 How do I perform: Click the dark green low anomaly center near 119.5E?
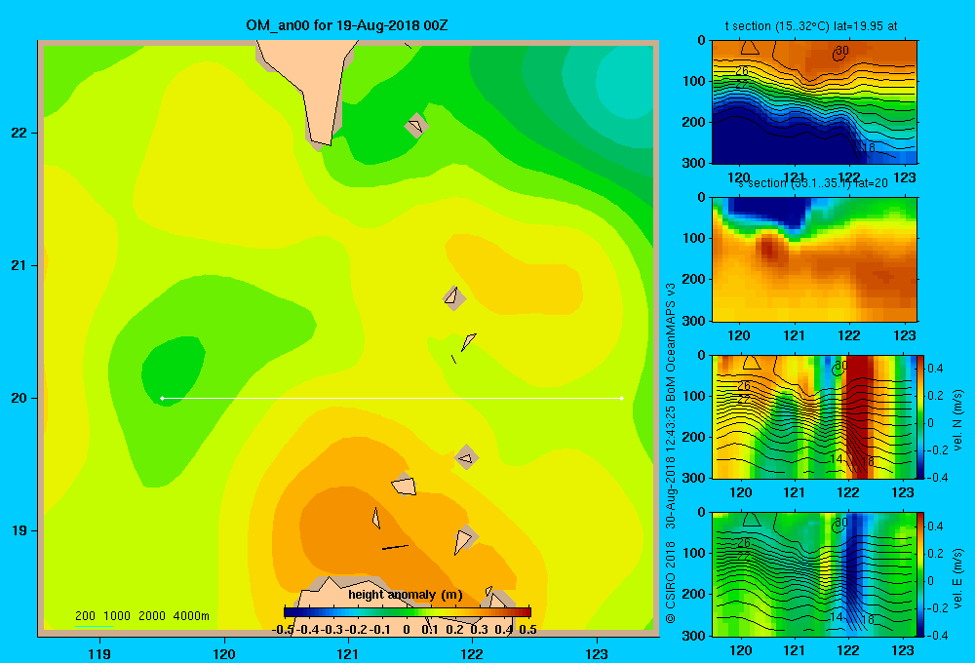click(x=173, y=370)
